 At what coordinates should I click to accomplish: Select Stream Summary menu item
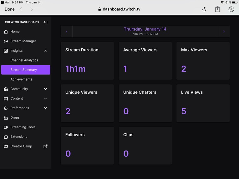coord(26,70)
